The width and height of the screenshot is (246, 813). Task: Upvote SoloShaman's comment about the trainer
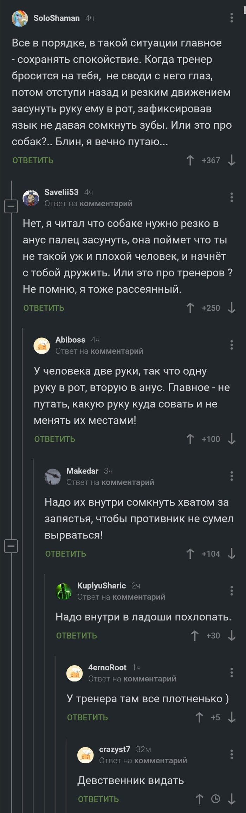190,160
